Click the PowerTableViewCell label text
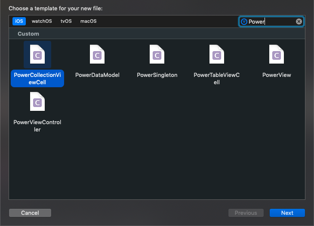The width and height of the screenshot is (314, 226). coord(217,78)
